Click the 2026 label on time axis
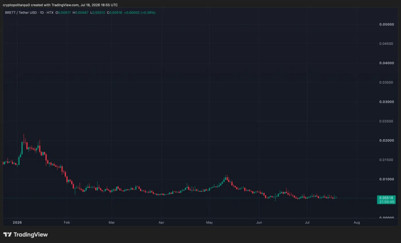This screenshot has height=243, width=401. click(17, 223)
